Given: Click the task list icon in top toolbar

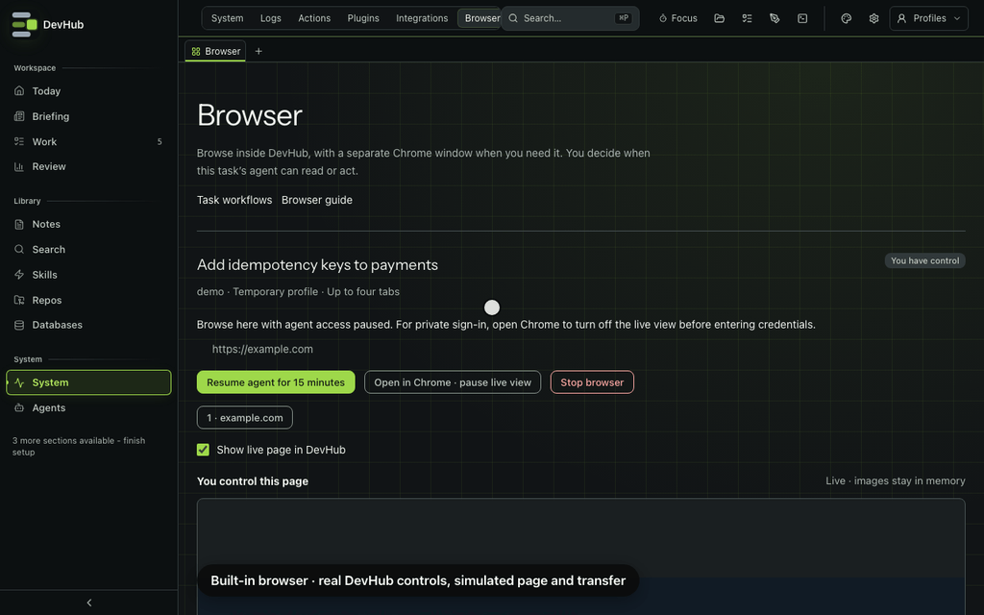Looking at the screenshot, I should [x=747, y=18].
